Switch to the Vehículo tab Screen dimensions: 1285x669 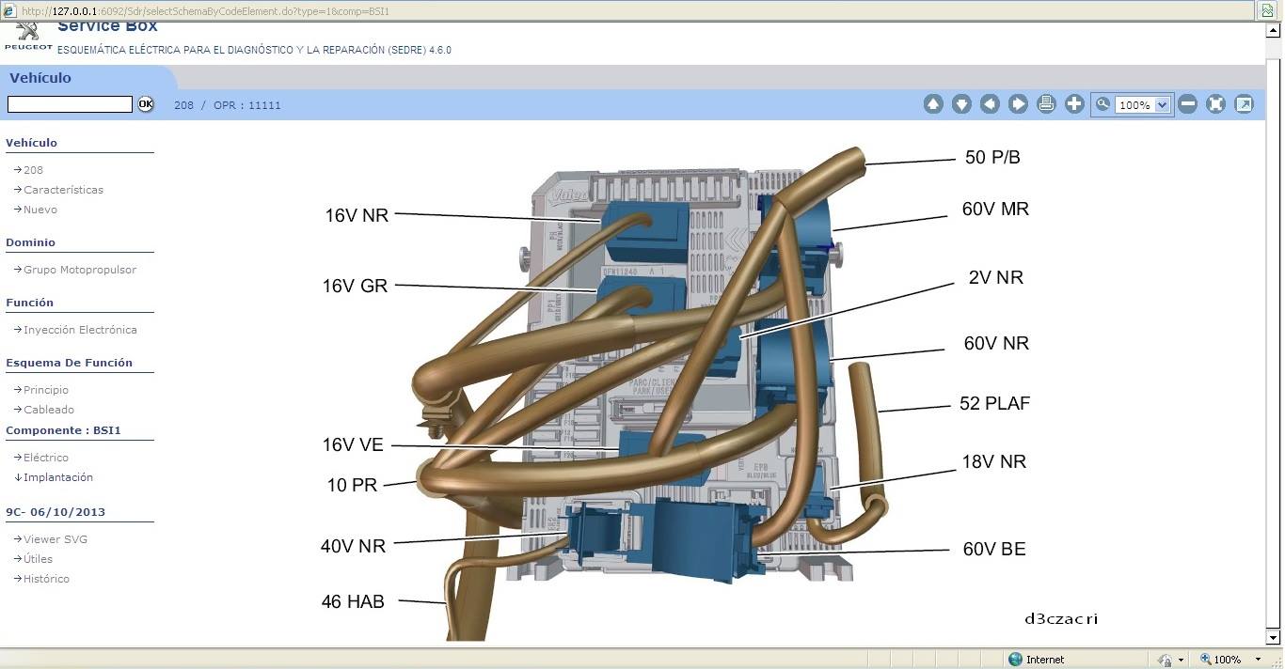pos(40,78)
